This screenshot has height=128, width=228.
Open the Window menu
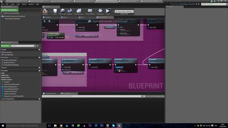pos(31,4)
